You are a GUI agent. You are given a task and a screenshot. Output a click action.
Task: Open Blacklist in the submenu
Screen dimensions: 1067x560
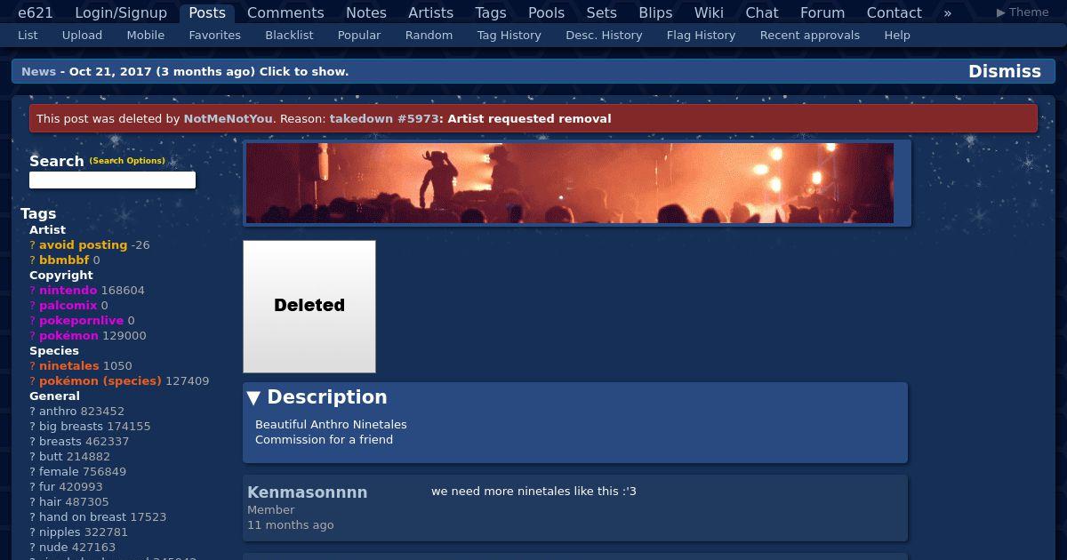pyautogui.click(x=289, y=36)
